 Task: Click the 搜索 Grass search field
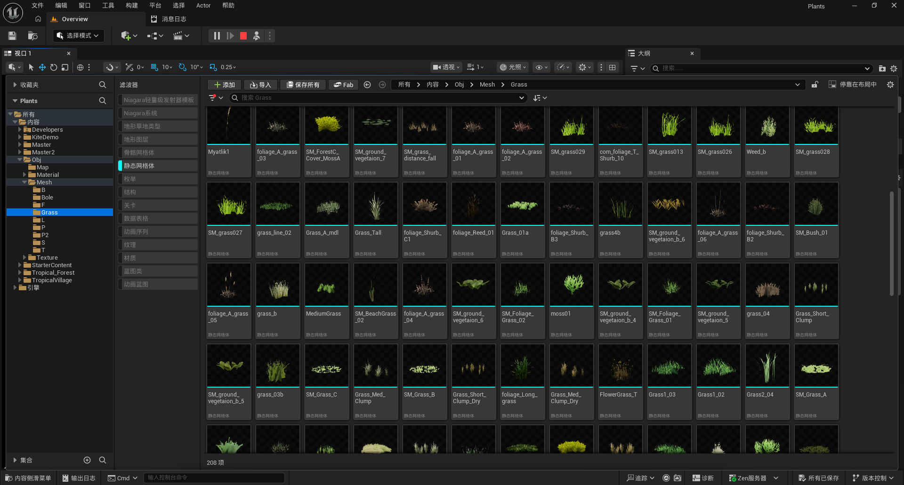pos(378,98)
